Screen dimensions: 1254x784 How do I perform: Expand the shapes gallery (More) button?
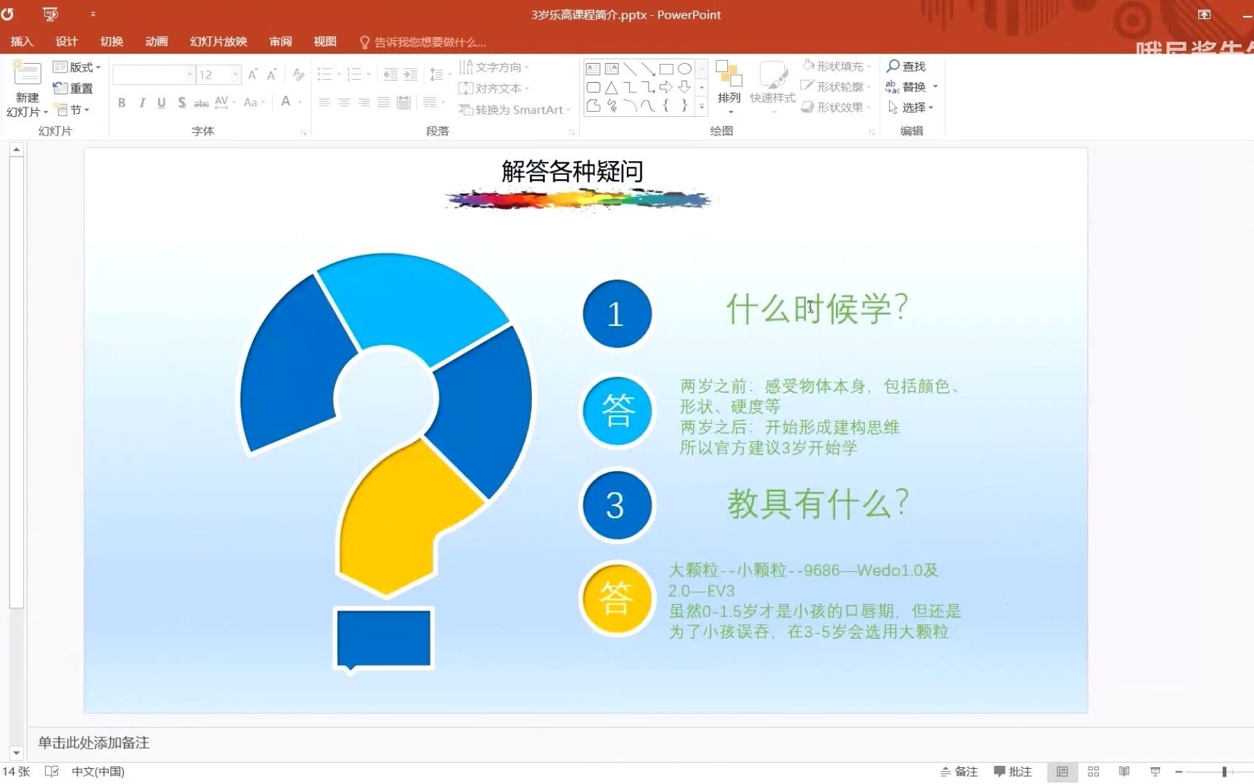click(x=702, y=106)
